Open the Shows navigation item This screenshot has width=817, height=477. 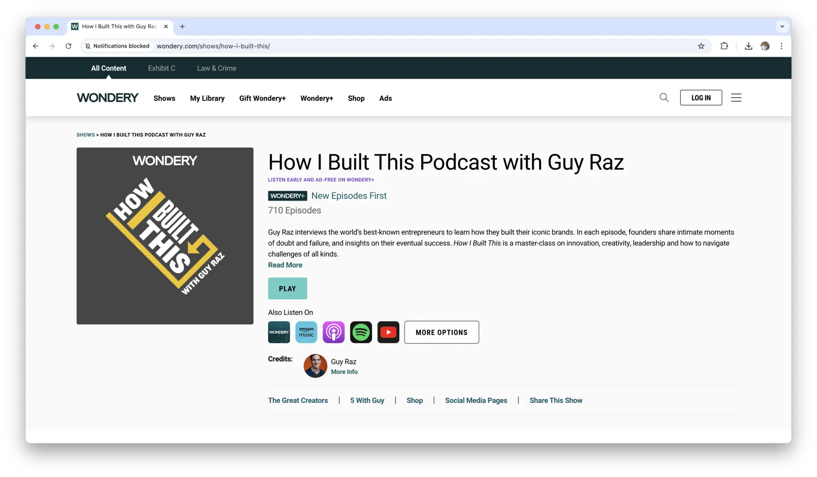tap(164, 98)
